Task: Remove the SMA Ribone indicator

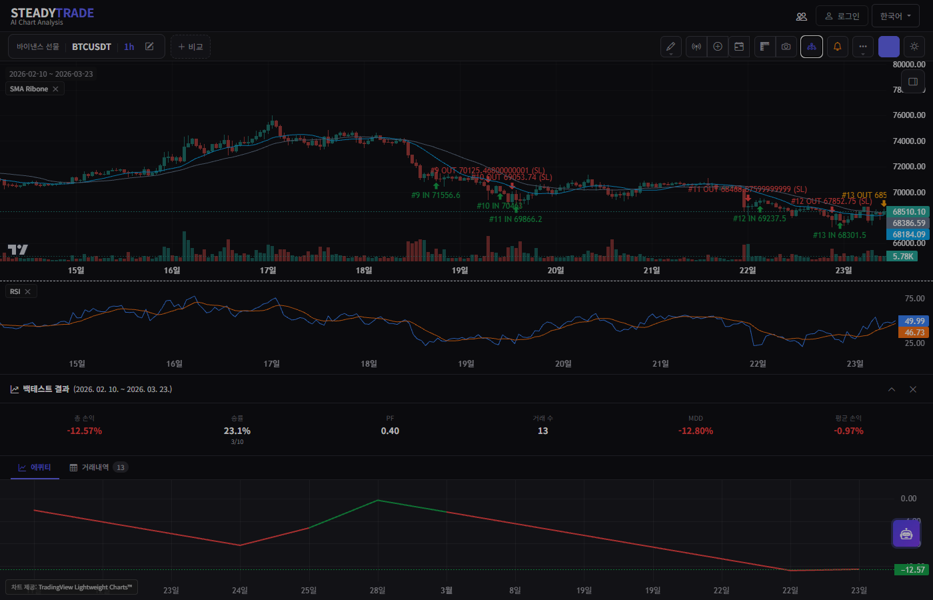Action: coord(55,89)
